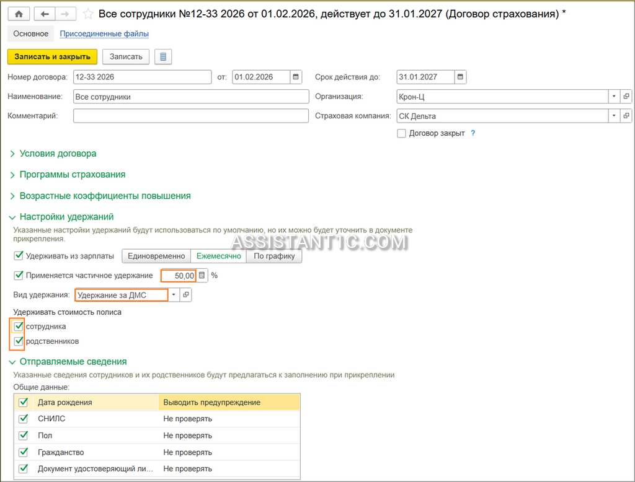Viewport: 635px width, 482px height.
Task: Open calculator for partial deduction percent
Action: click(202, 276)
